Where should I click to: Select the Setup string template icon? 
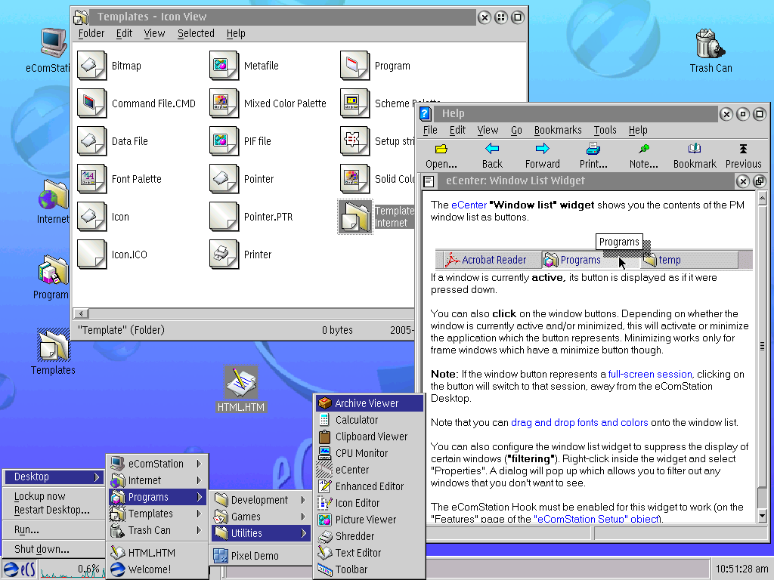[354, 141]
